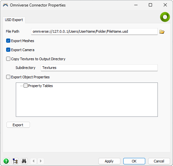
Task: Switch to the USD Export tab
Action: (14, 20)
